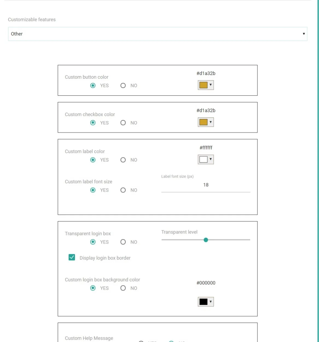Open the login box background black color picker
319x342 pixels.
coord(206,302)
